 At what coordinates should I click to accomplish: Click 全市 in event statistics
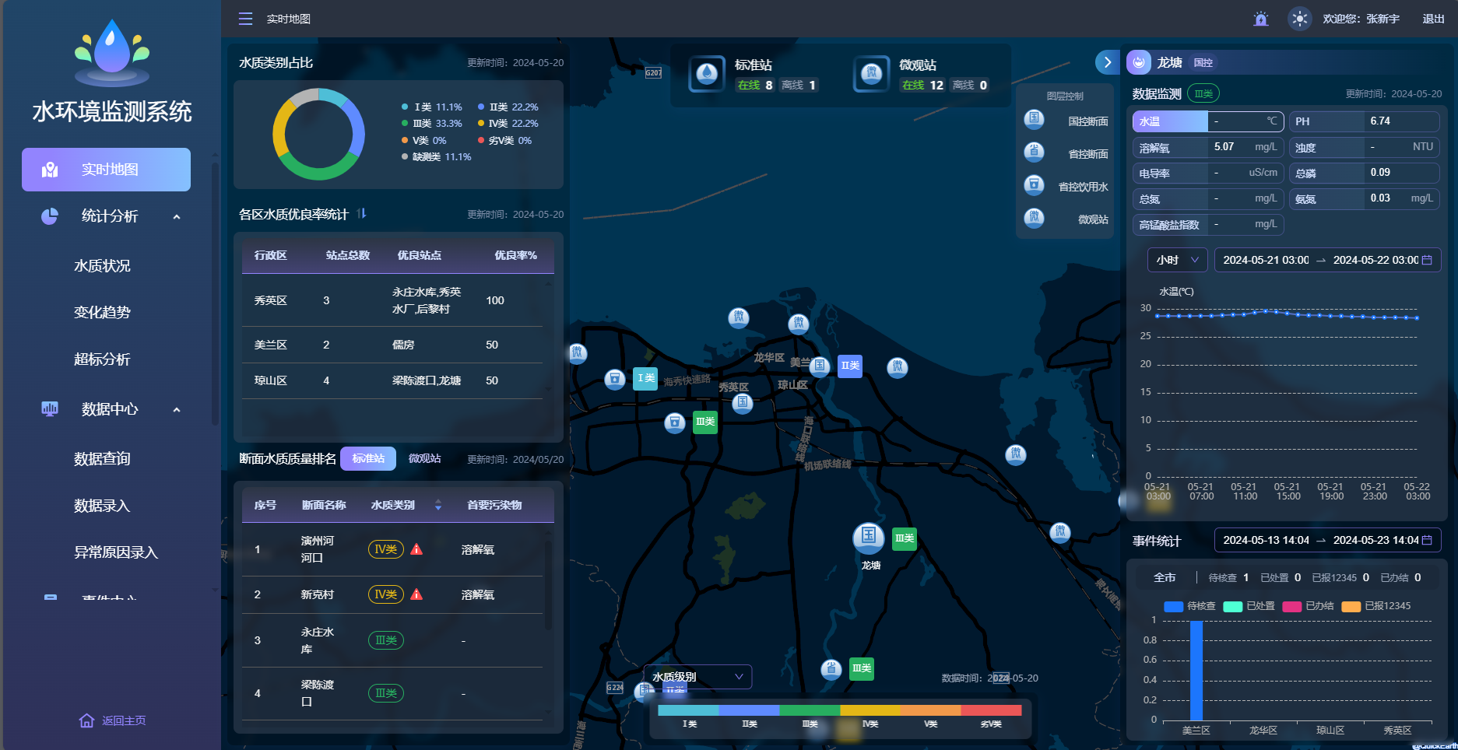pos(1165,577)
